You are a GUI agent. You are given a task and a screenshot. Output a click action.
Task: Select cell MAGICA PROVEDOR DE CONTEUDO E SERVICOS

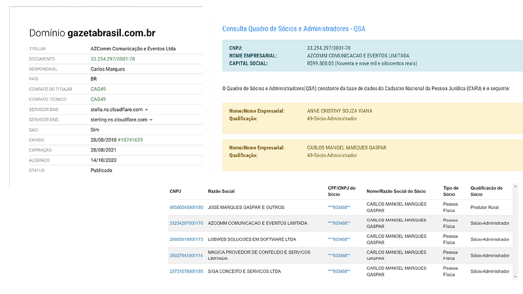259,255
